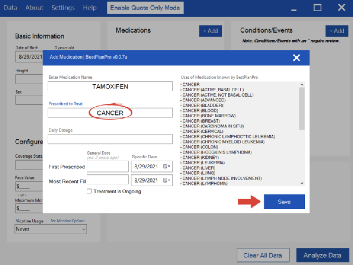Check the Treatment is Ongoing checkbox
The height and width of the screenshot is (265, 353).
[x=89, y=191]
